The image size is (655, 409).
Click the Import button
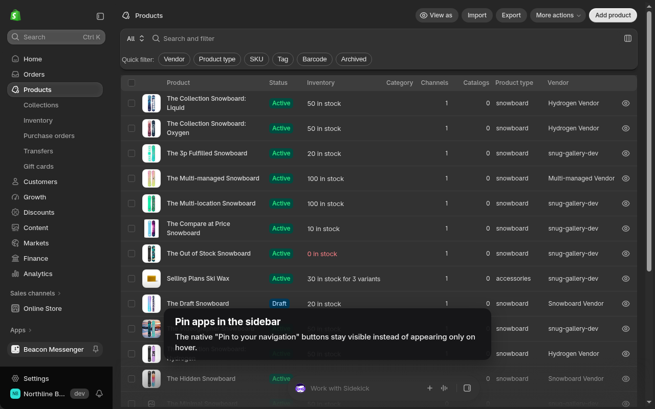click(477, 15)
